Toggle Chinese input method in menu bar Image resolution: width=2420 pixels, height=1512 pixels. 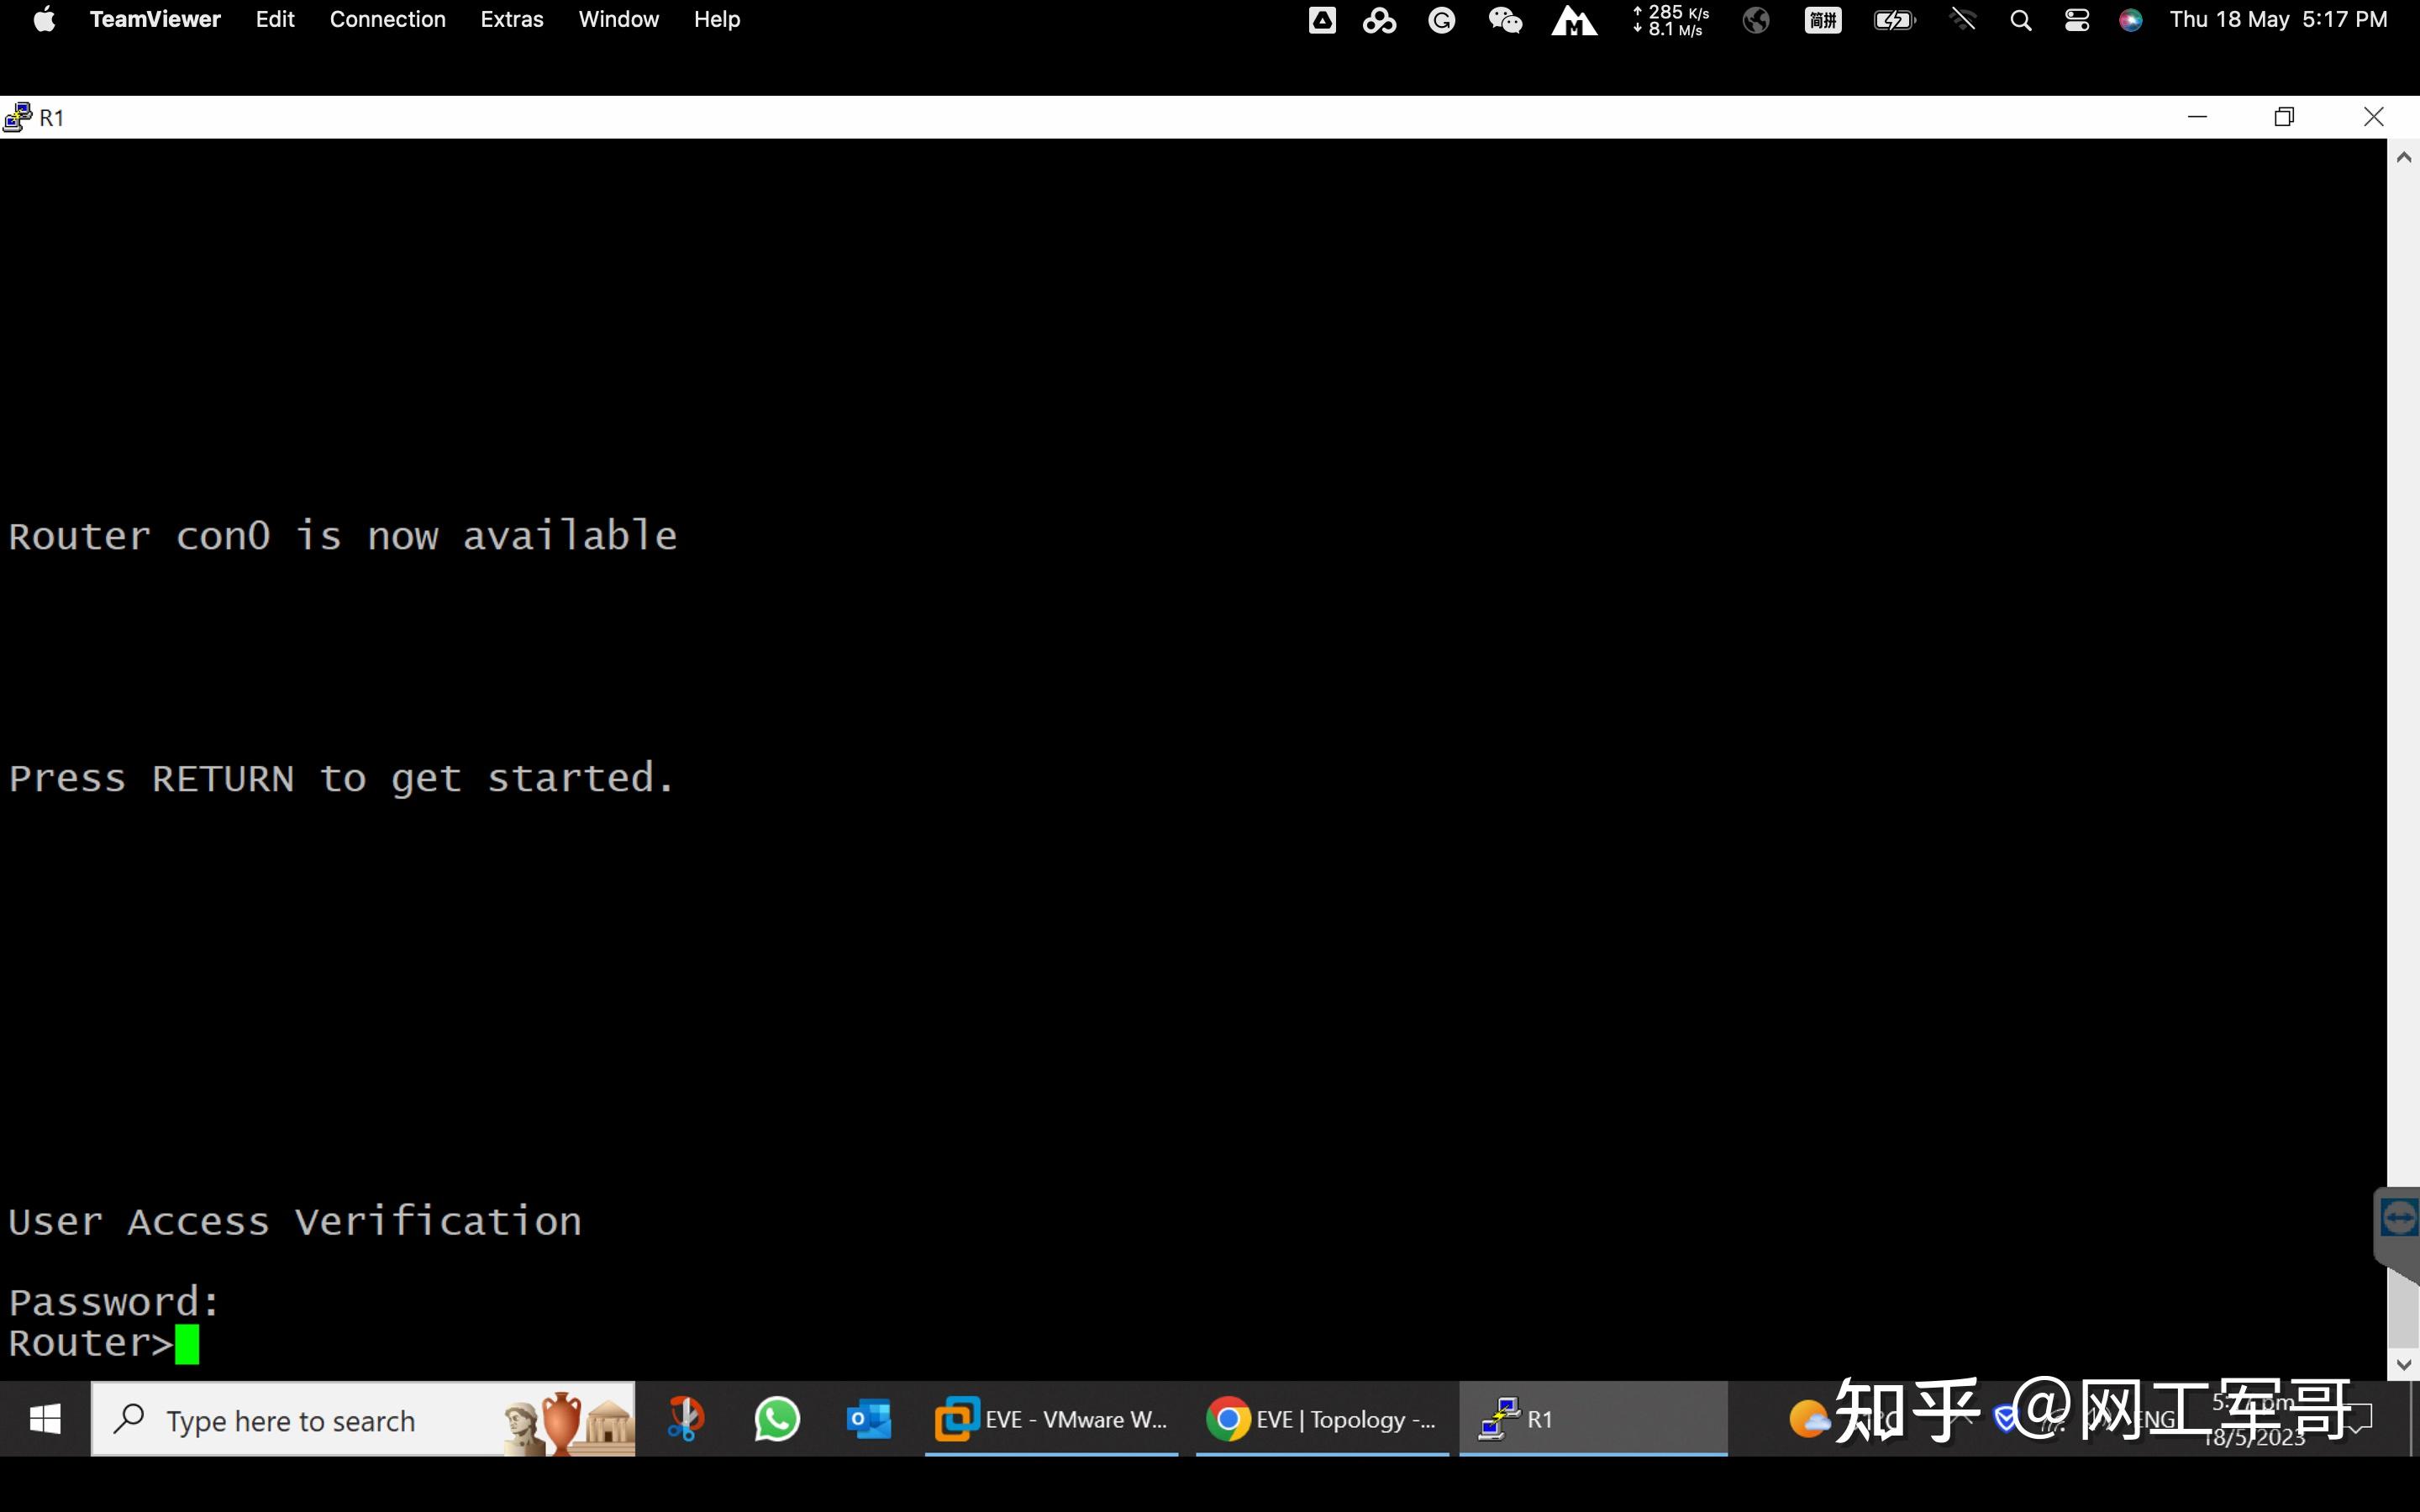(x=1822, y=20)
